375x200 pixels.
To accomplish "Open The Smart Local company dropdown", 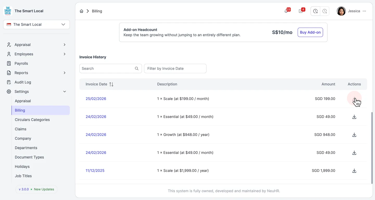I will (x=36, y=24).
